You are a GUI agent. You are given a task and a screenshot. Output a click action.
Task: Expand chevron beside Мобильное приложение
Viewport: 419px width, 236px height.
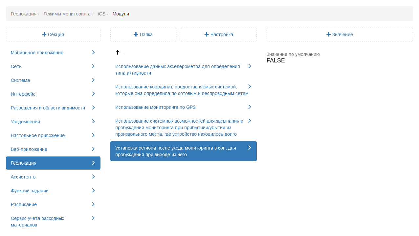(x=93, y=52)
